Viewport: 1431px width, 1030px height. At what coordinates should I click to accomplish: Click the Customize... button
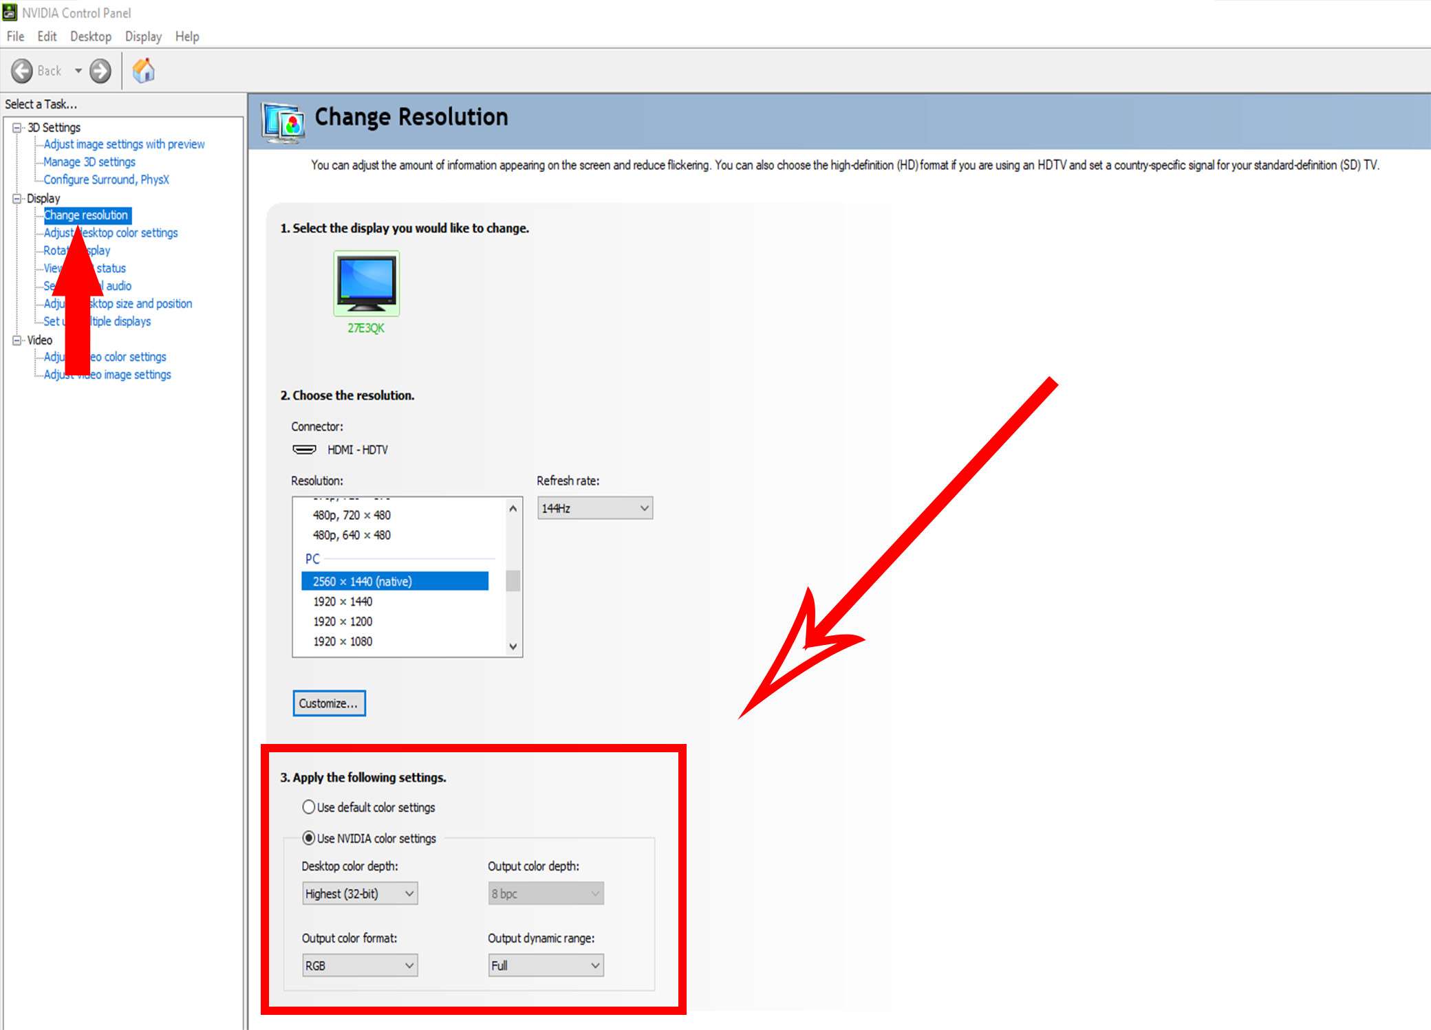pyautogui.click(x=329, y=703)
